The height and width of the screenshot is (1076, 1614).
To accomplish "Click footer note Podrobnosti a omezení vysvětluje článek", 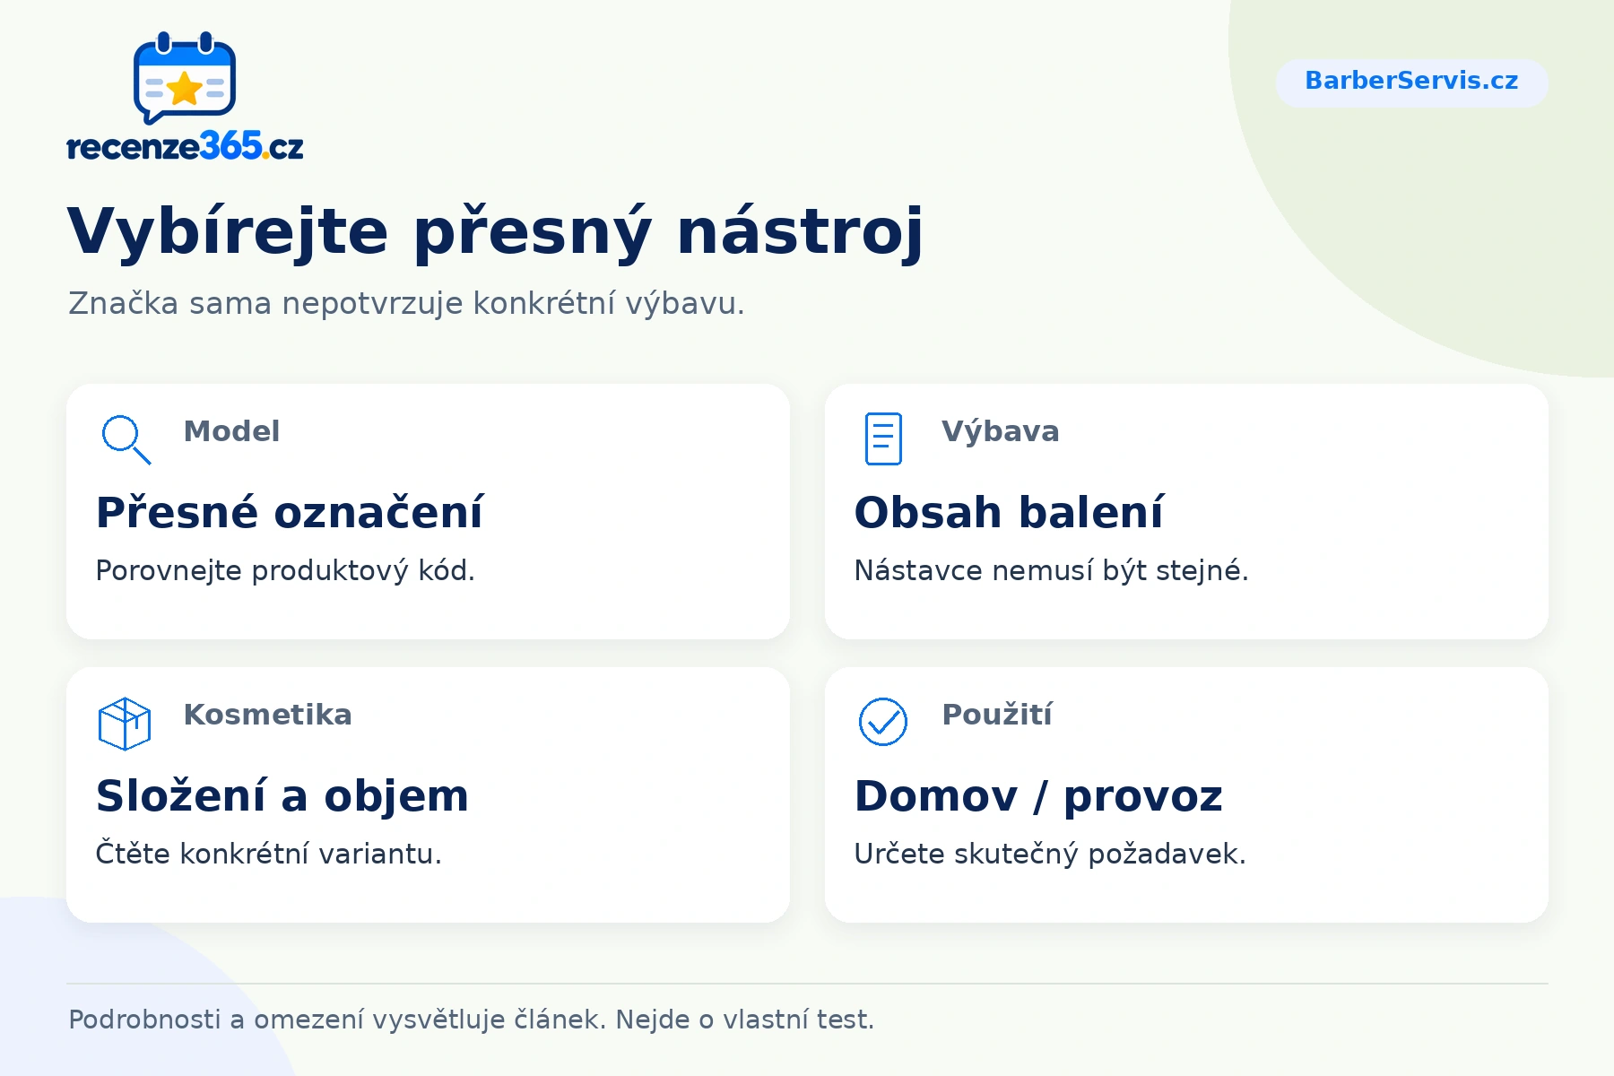I will pos(337,1020).
